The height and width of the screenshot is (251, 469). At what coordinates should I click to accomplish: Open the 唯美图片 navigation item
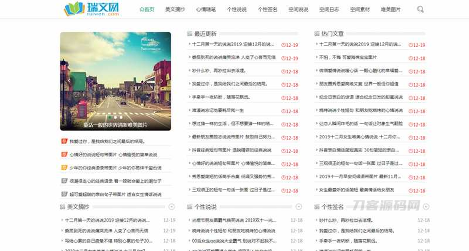click(x=390, y=10)
